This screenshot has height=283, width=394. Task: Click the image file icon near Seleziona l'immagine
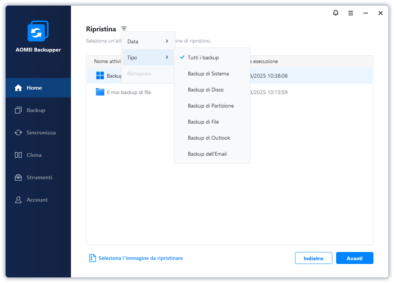93,258
